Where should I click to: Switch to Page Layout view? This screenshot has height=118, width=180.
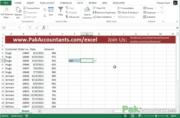132,116
